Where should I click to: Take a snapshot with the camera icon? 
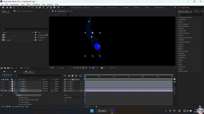point(102,67)
